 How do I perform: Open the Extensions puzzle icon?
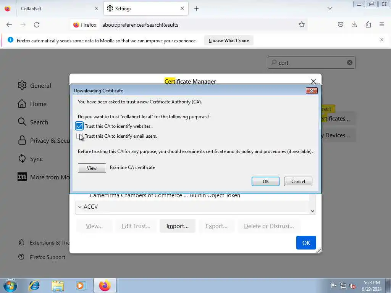[x=368, y=24]
